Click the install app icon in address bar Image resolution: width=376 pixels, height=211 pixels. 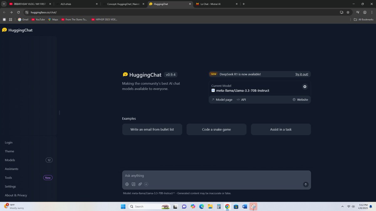pos(342,12)
